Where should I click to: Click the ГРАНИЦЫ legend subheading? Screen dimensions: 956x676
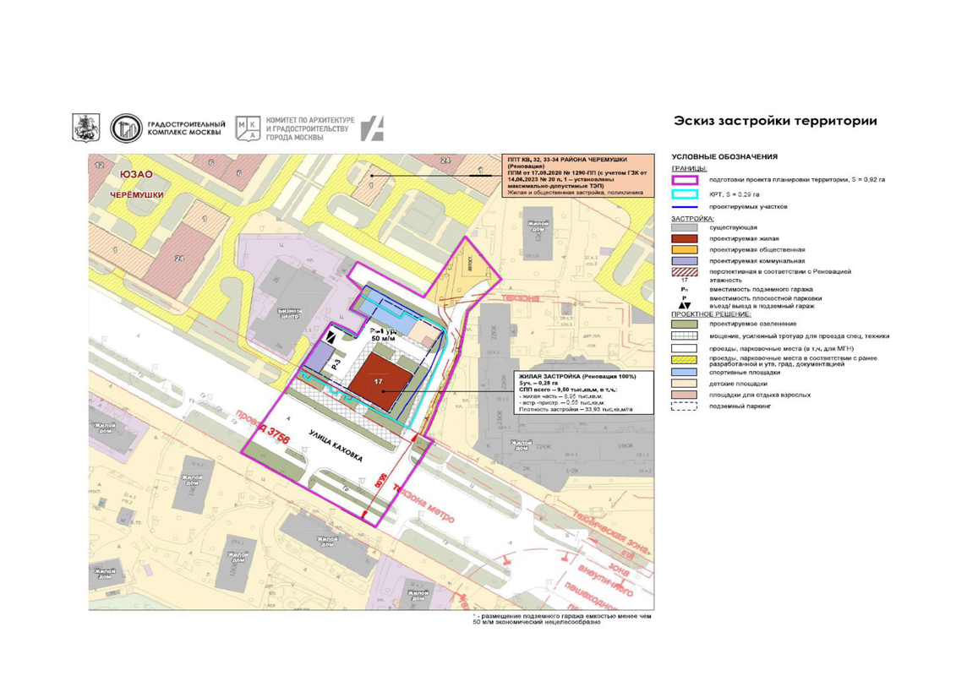(x=690, y=168)
